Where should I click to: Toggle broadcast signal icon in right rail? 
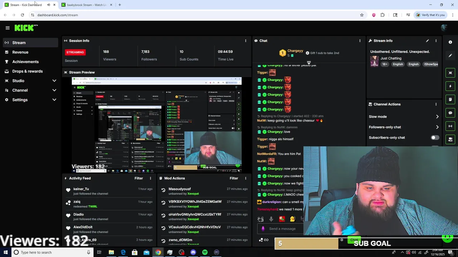pos(450,126)
